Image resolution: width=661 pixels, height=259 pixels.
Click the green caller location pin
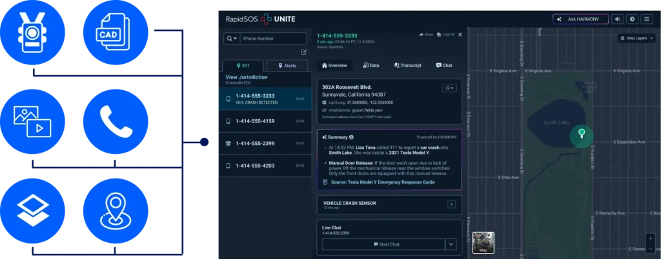pyautogui.click(x=582, y=134)
